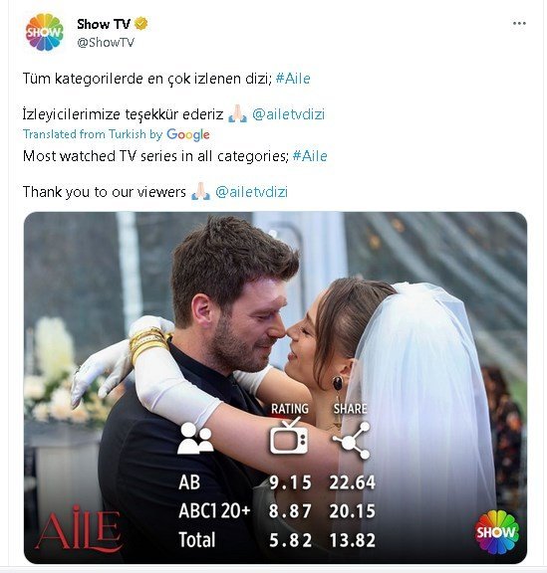Open the #Aile hashtag in Turkish text
This screenshot has height=573, width=547.
pos(293,79)
